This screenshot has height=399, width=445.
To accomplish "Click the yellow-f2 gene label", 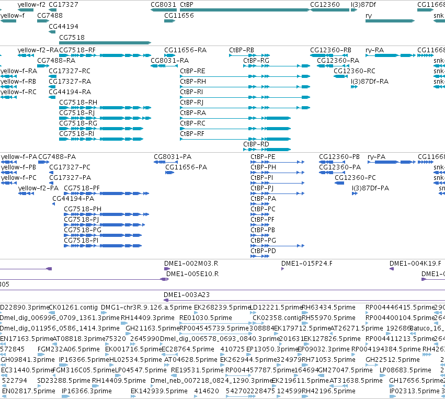I will click(x=31, y=5).
